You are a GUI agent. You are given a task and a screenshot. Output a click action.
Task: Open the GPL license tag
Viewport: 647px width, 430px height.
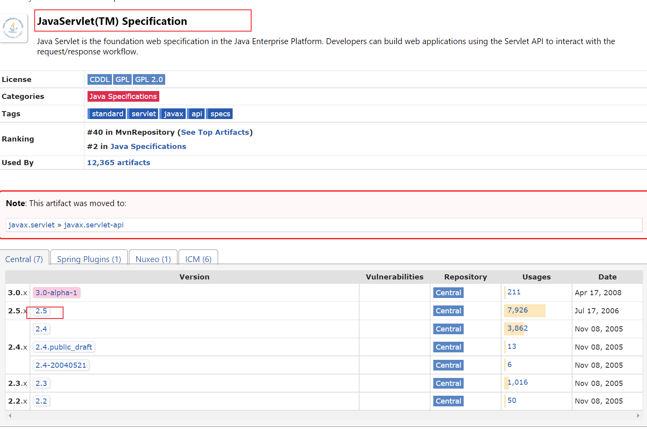pyautogui.click(x=122, y=80)
